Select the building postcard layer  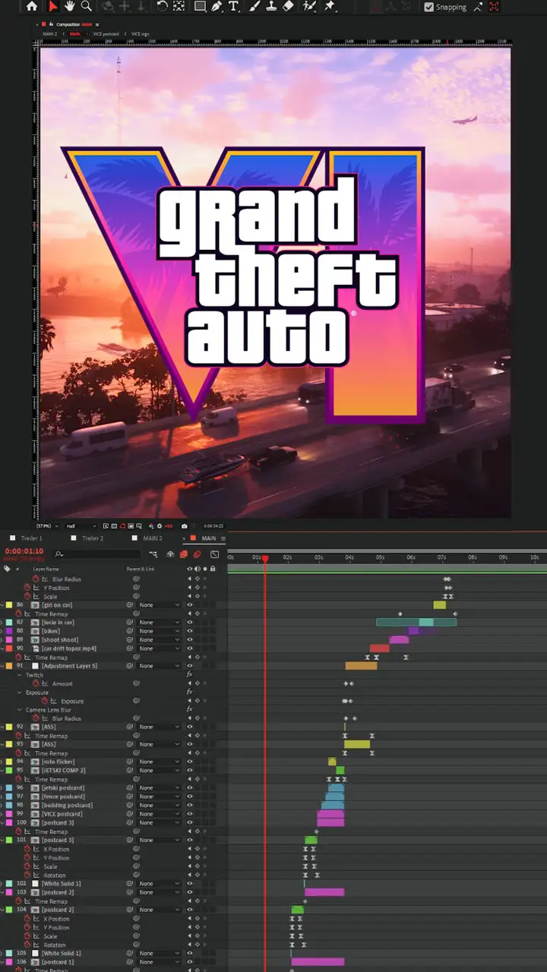pos(68,806)
